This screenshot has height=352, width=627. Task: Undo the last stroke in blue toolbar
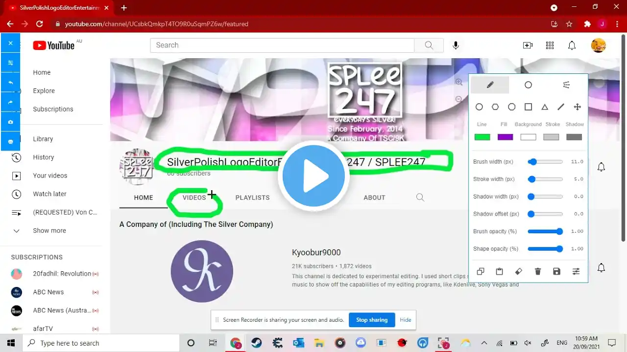click(10, 83)
